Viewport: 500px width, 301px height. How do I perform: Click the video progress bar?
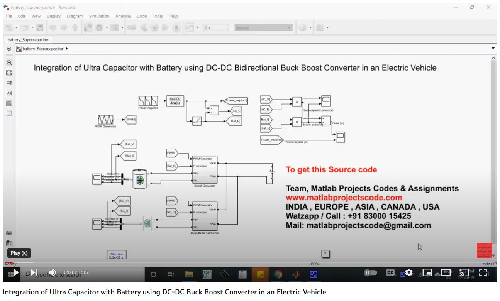point(247,263)
